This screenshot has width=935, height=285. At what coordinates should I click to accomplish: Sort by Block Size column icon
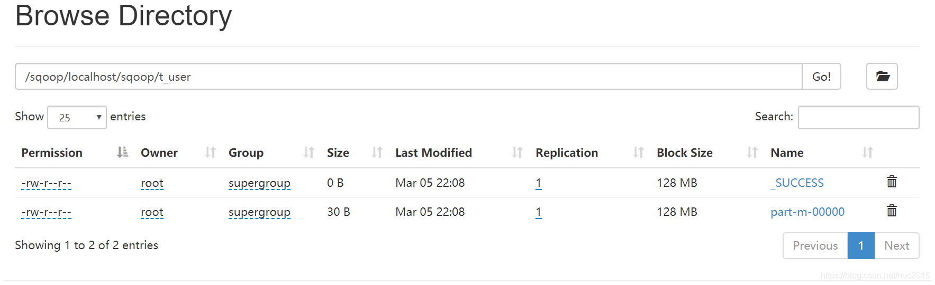pyautogui.click(x=752, y=153)
